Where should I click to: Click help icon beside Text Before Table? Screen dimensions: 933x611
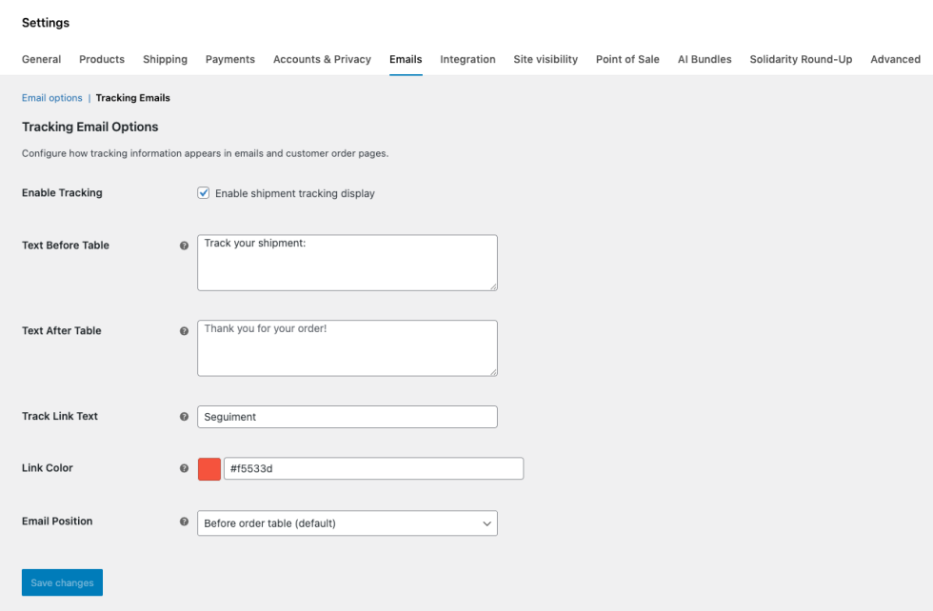pos(184,246)
